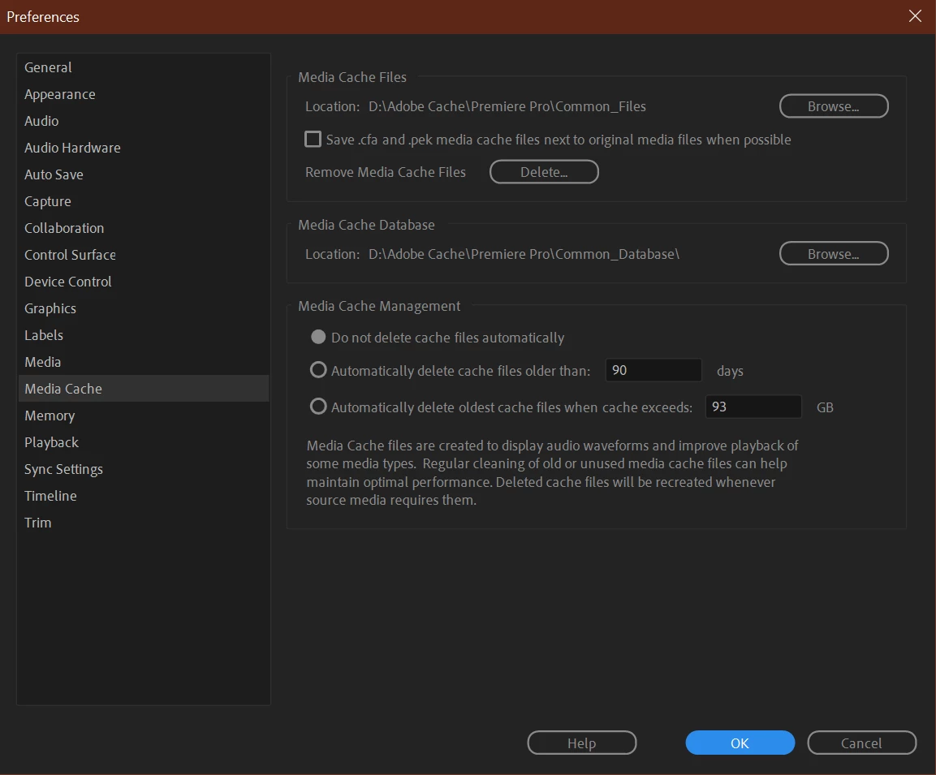Image resolution: width=936 pixels, height=775 pixels.
Task: Click Delete to remove media cache files
Action: tap(544, 172)
